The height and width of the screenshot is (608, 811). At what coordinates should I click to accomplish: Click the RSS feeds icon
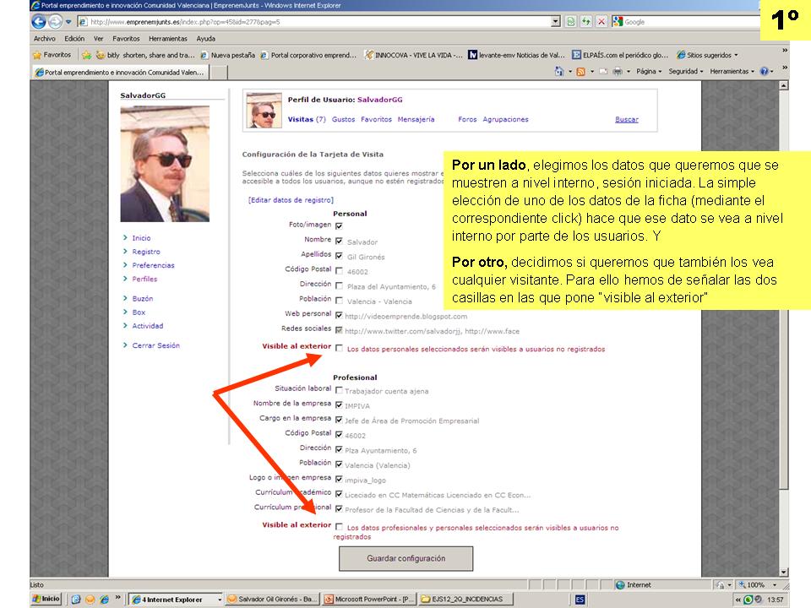tap(581, 72)
